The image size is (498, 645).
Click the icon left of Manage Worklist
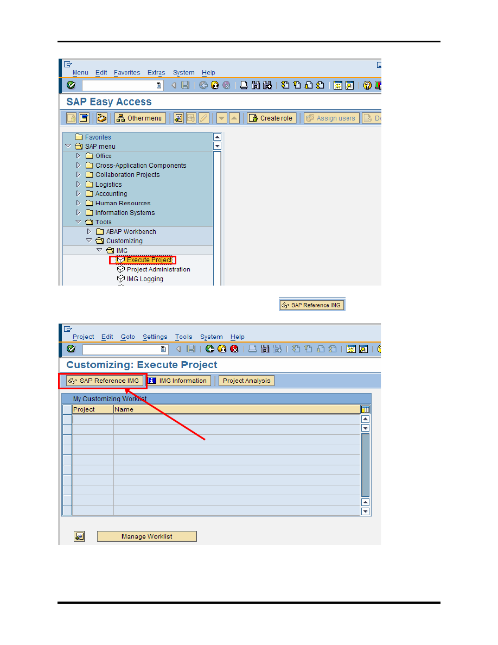click(80, 536)
